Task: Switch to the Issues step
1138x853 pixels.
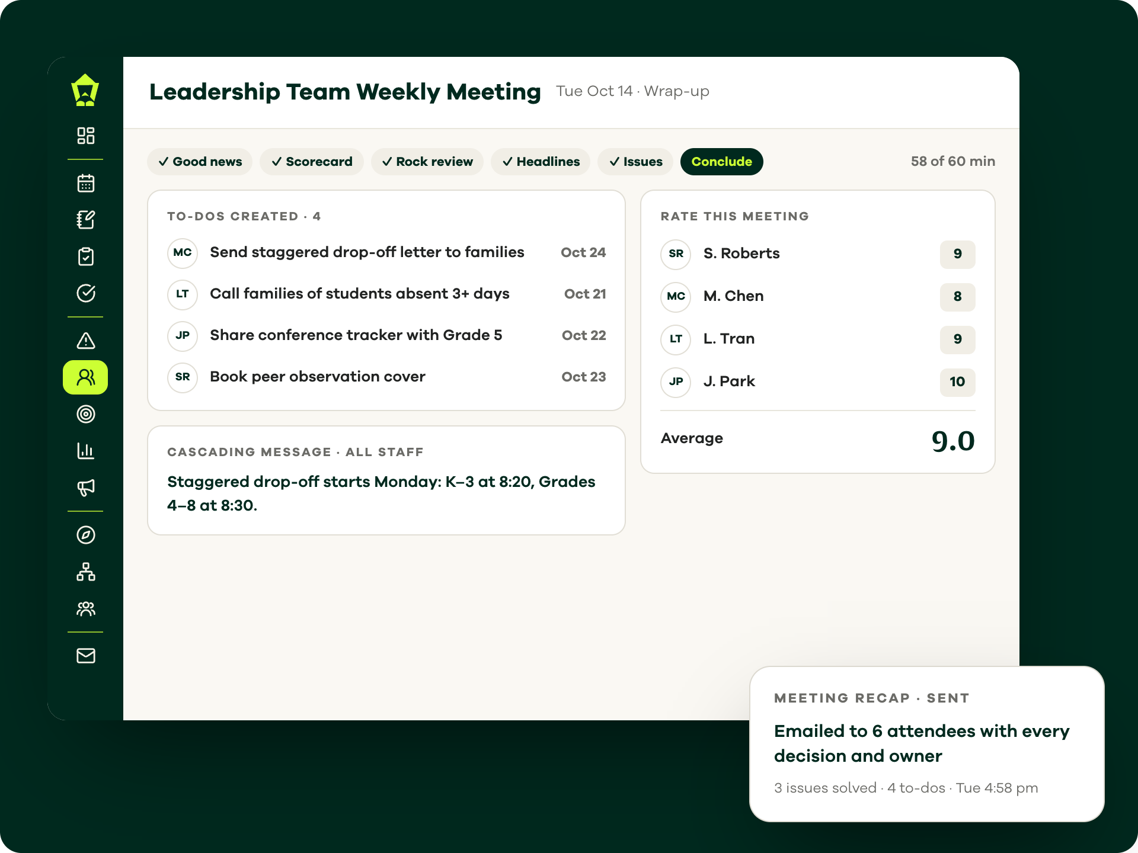Action: (x=635, y=162)
